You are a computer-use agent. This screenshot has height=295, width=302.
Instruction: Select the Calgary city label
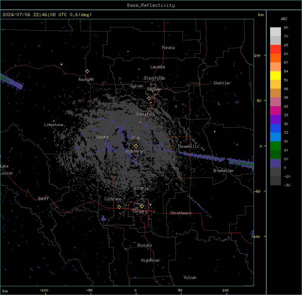(140, 211)
